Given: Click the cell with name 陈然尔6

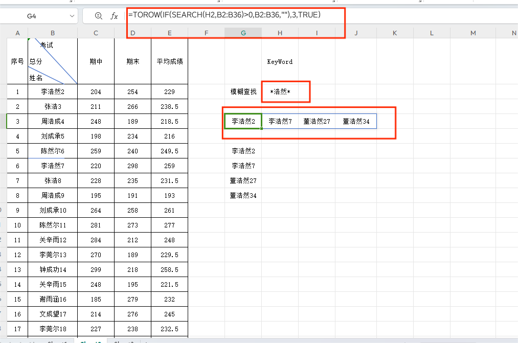Looking at the screenshot, I should [x=53, y=151].
